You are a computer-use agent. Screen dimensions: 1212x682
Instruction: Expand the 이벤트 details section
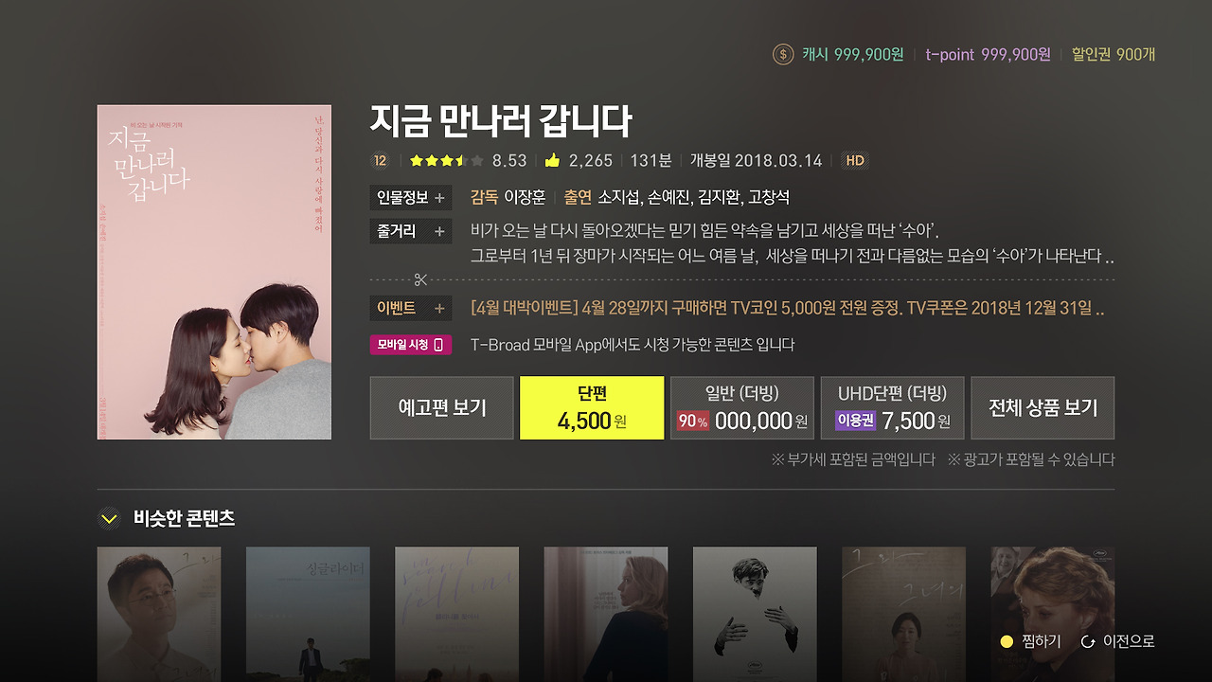[x=410, y=308]
